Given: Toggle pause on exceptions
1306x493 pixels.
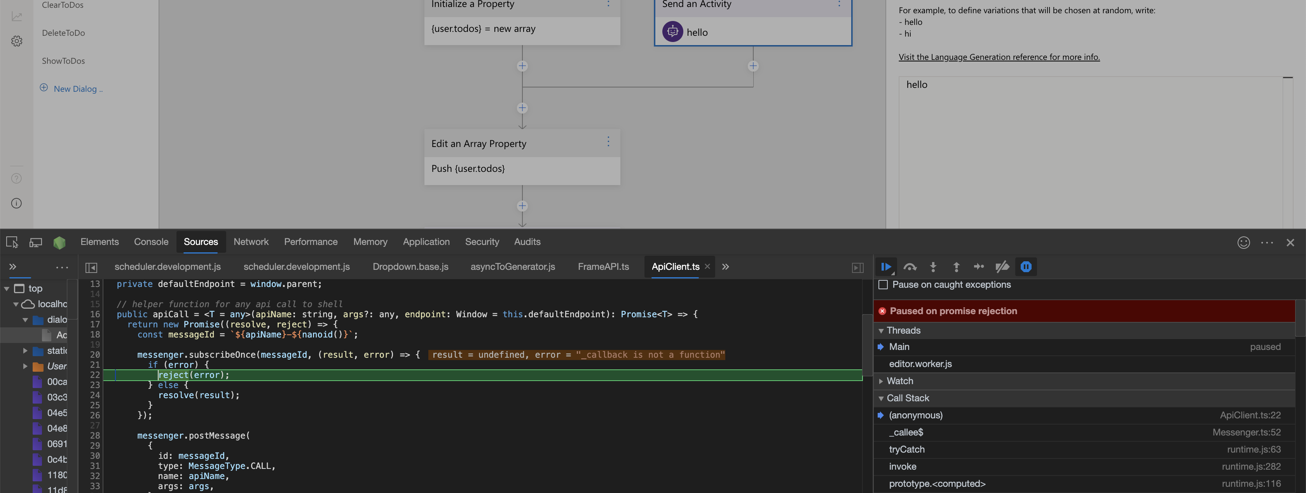Looking at the screenshot, I should pos(1026,266).
